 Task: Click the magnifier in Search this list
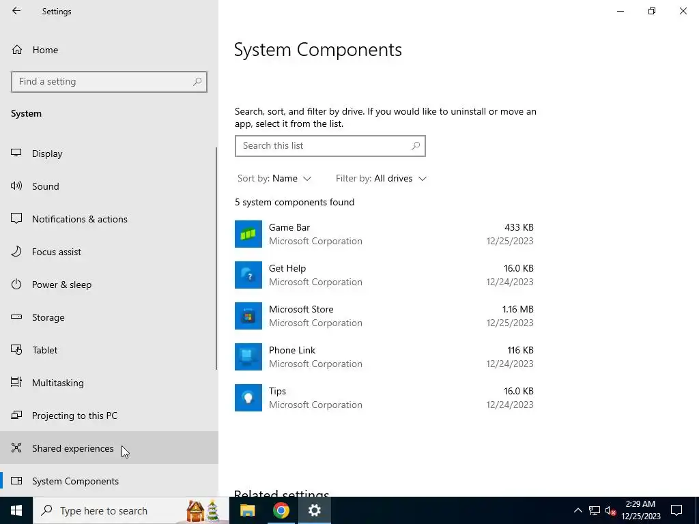click(x=416, y=146)
